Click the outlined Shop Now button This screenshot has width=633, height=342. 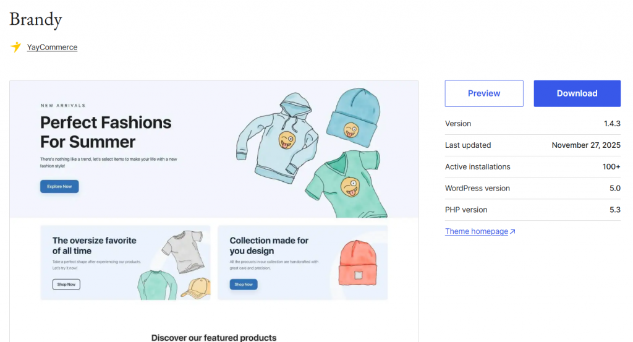(x=66, y=284)
